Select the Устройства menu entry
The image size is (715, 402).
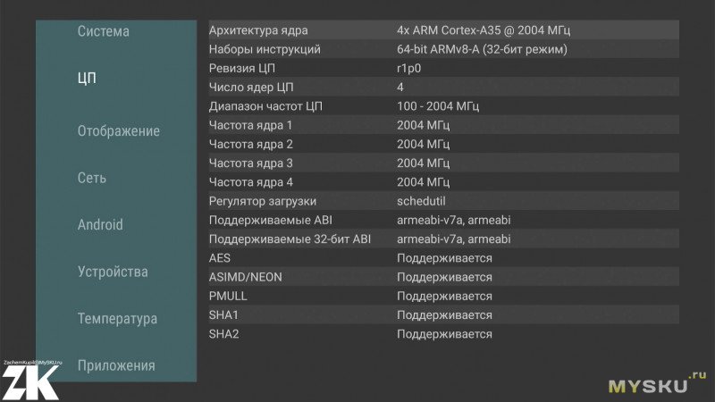[x=113, y=272]
